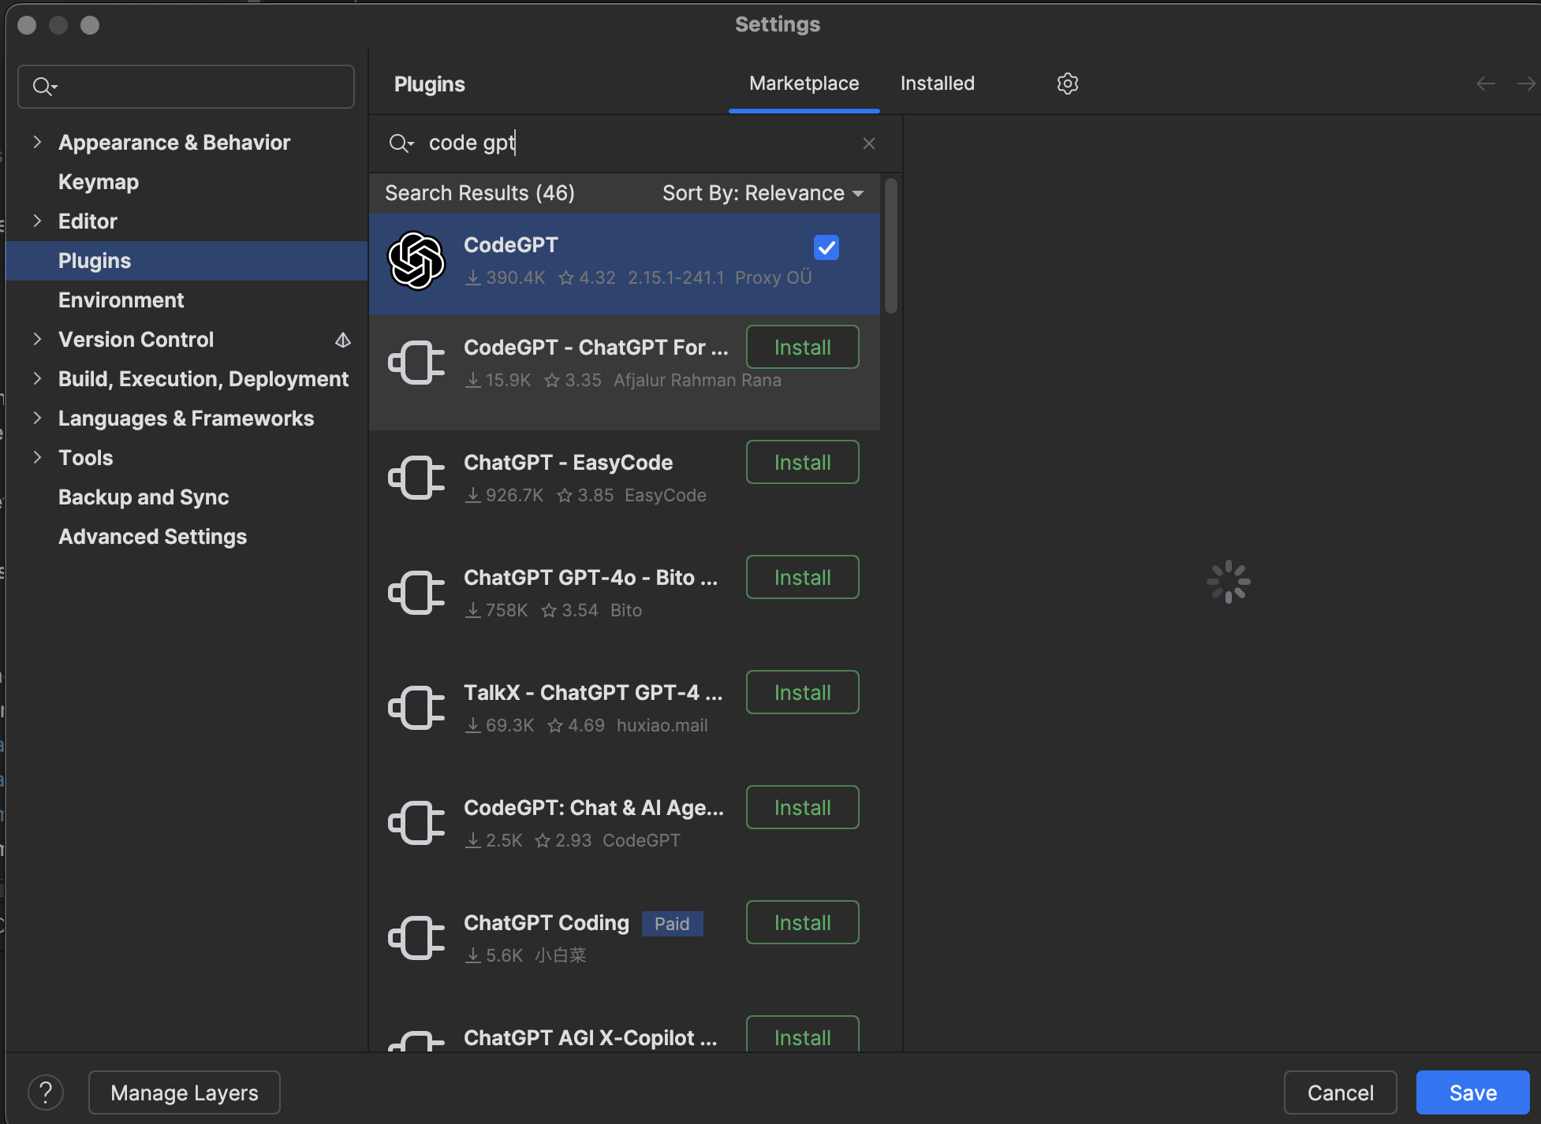The height and width of the screenshot is (1124, 1541).
Task: Click Search Results (46) header
Action: (479, 193)
